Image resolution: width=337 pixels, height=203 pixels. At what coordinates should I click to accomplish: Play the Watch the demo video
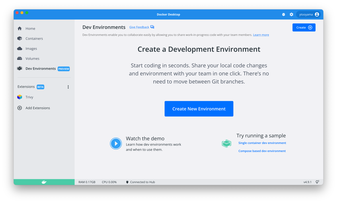[x=116, y=143]
